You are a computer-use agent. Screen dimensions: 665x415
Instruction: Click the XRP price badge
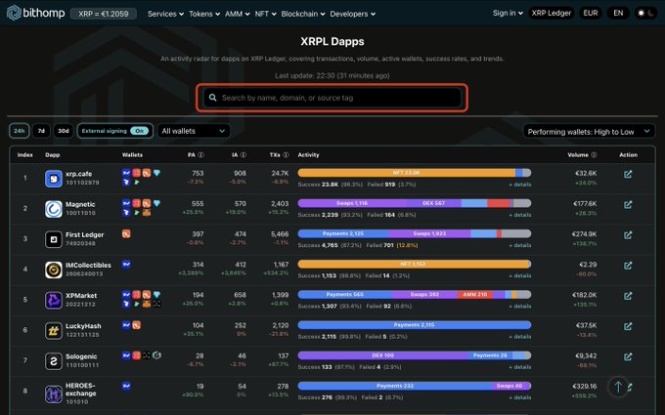(104, 14)
